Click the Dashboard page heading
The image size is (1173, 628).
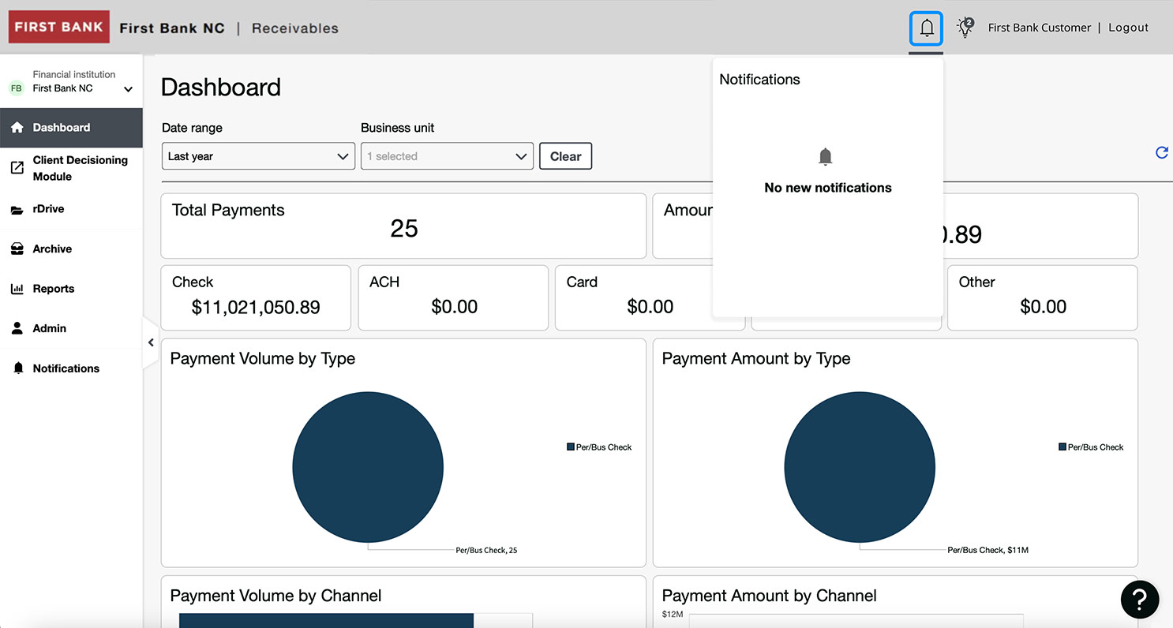point(221,87)
